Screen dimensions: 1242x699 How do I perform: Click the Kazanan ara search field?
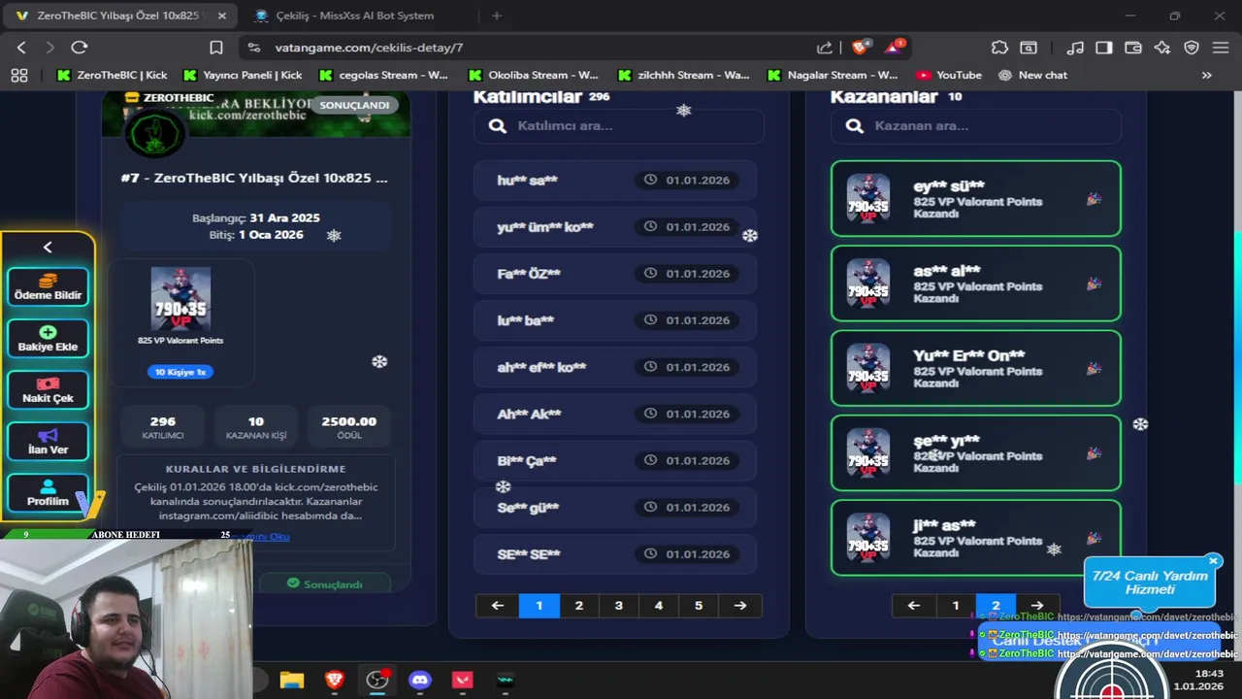[x=976, y=125]
